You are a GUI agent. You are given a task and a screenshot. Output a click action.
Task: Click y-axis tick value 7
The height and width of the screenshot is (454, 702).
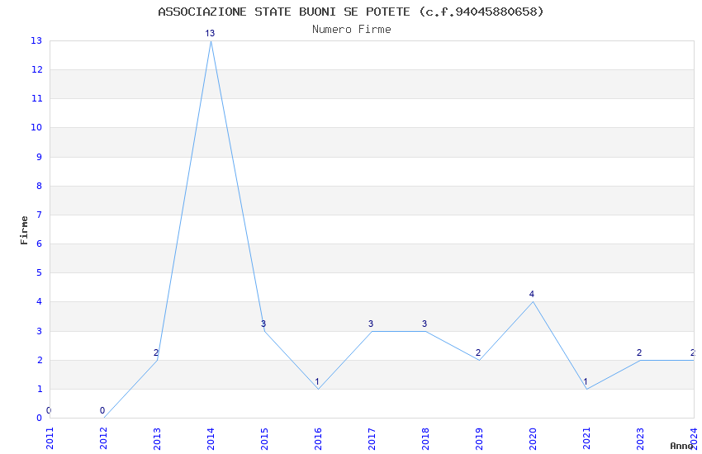pyautogui.click(x=40, y=215)
